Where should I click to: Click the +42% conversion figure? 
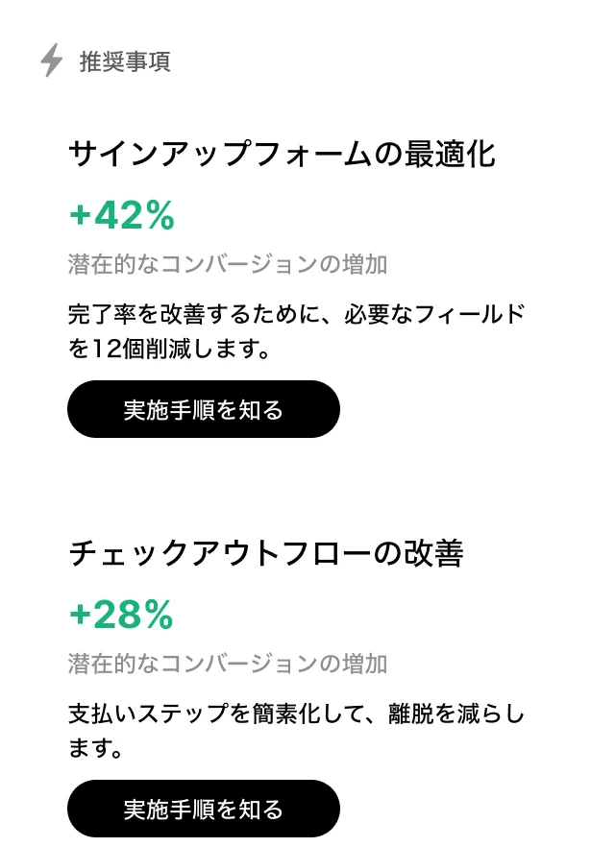coord(121,217)
